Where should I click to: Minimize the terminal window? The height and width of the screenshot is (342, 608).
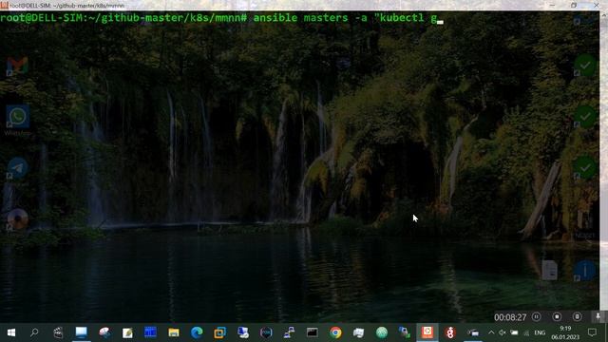552,5
